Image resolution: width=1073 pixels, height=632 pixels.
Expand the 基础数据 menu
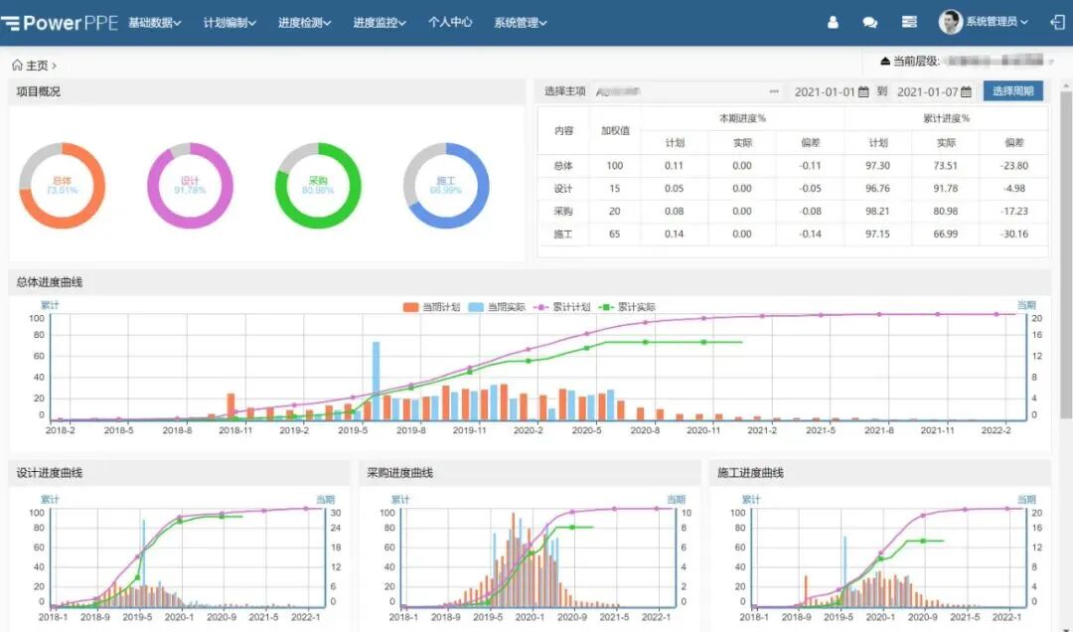point(155,23)
